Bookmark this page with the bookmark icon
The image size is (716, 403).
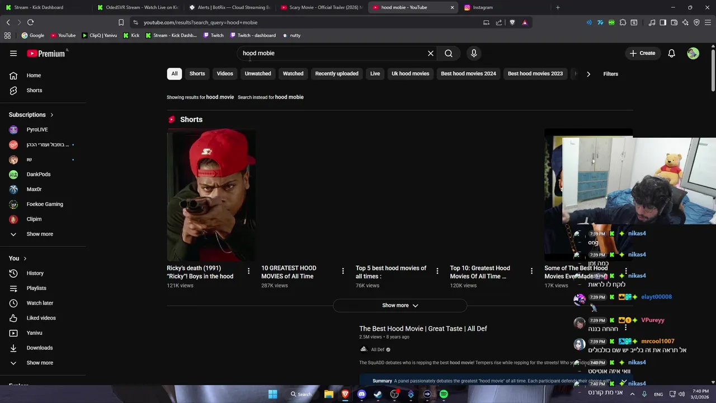coord(121,22)
